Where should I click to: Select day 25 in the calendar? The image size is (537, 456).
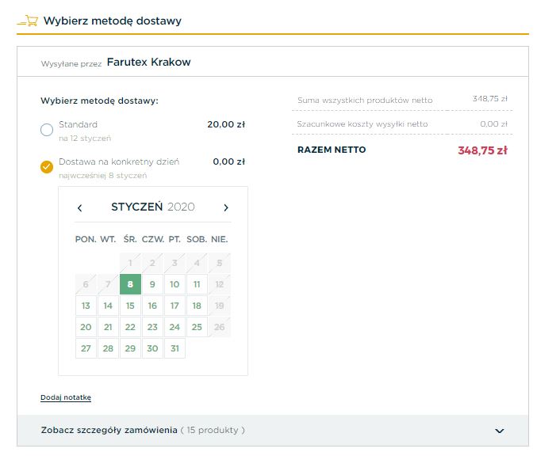(x=197, y=327)
